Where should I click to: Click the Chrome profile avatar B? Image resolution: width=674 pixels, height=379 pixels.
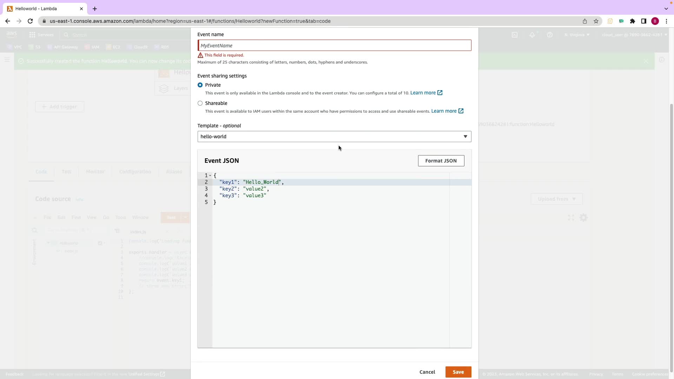[655, 21]
